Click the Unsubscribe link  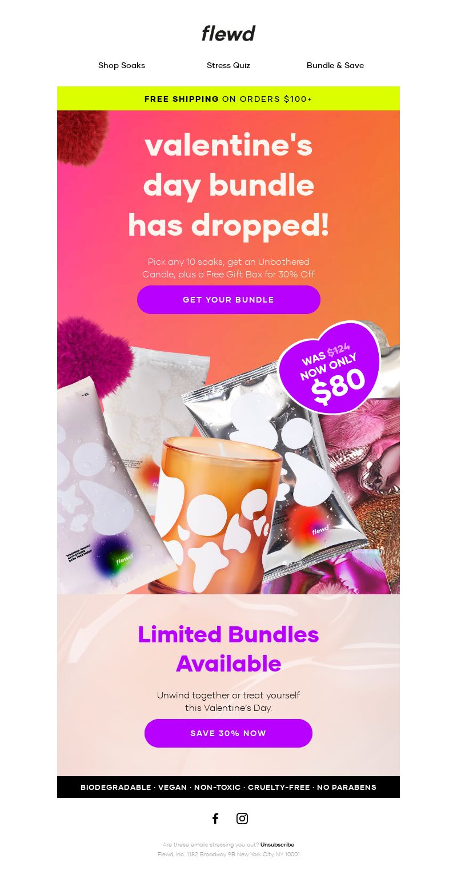277,844
